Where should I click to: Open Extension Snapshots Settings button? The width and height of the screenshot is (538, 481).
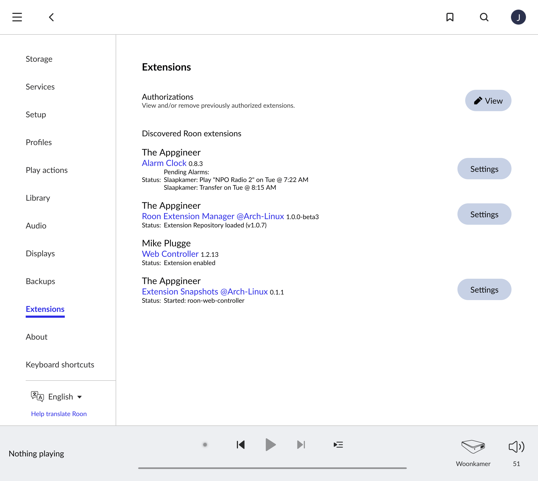coord(484,290)
